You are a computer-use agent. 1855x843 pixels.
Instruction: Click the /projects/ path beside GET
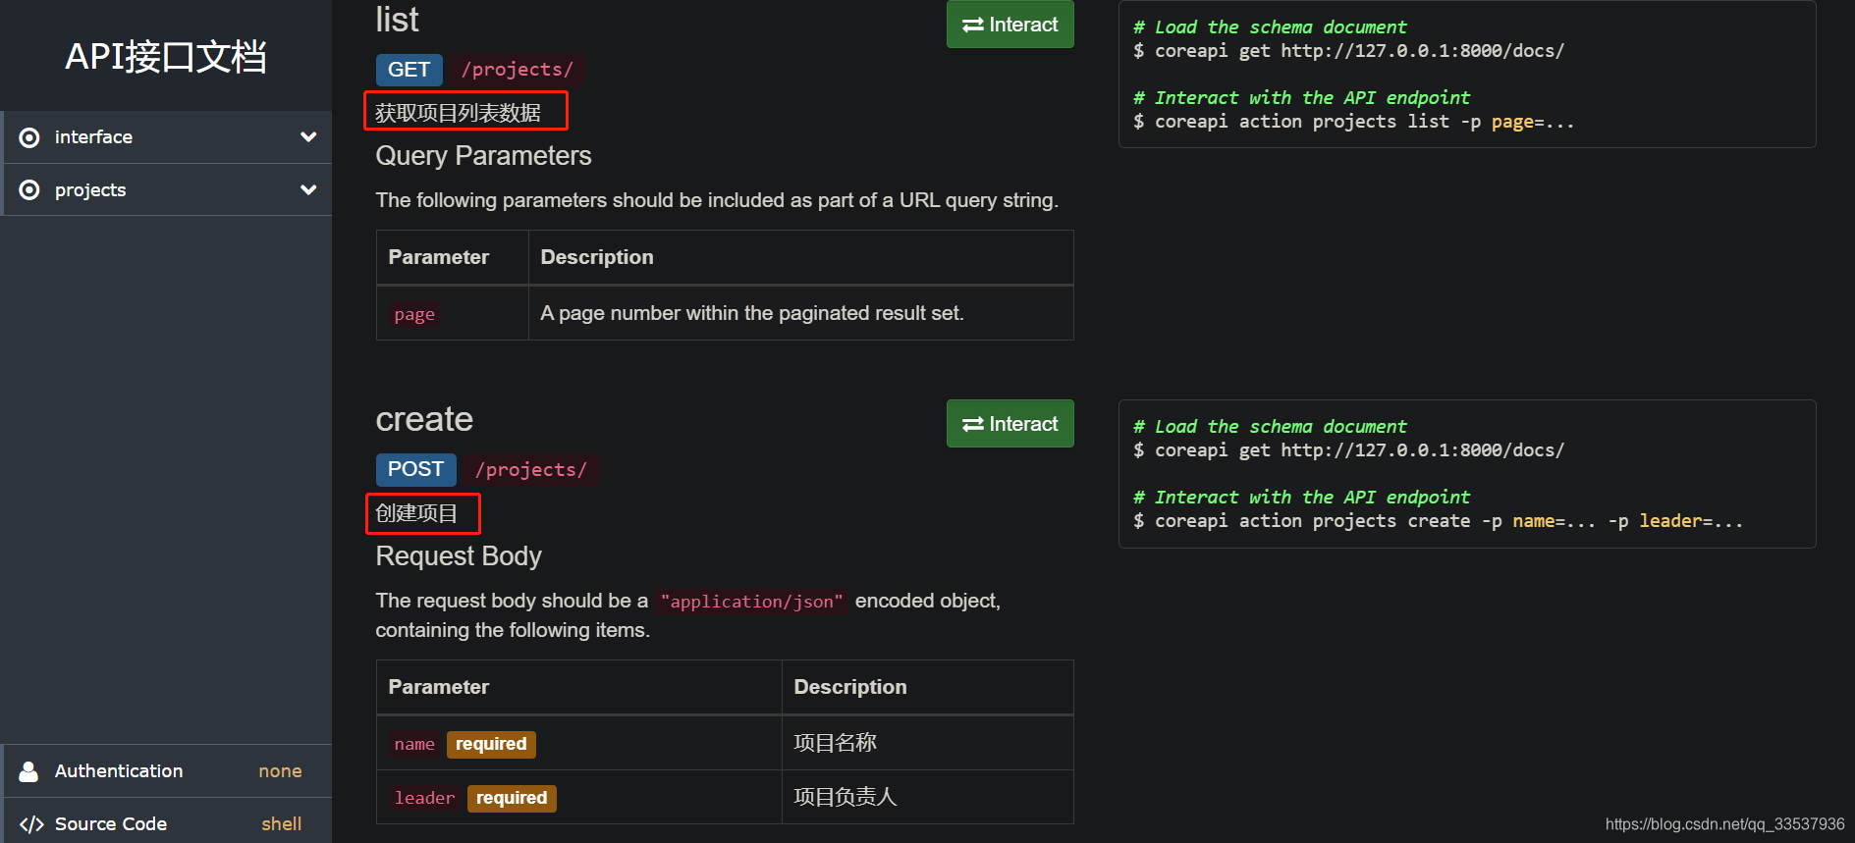518,70
